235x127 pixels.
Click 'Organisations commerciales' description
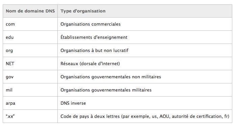pyautogui.click(x=90, y=24)
